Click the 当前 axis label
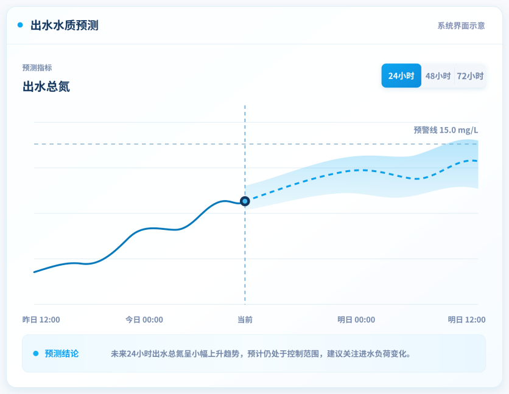The width and height of the screenshot is (509, 394). click(x=245, y=320)
